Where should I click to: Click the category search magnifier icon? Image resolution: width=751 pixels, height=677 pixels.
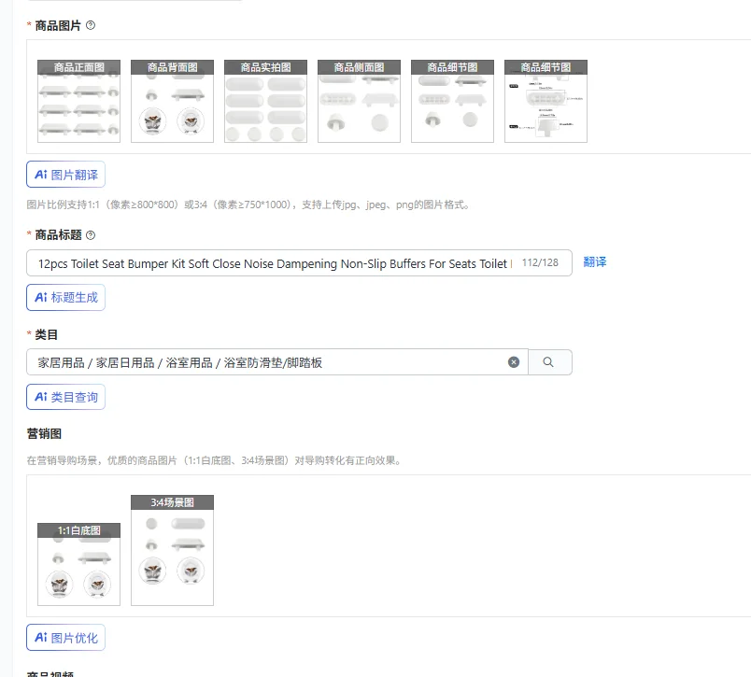[548, 362]
